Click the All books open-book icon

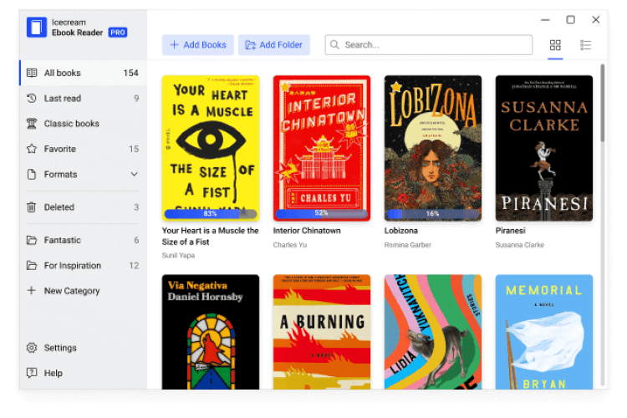click(x=32, y=73)
